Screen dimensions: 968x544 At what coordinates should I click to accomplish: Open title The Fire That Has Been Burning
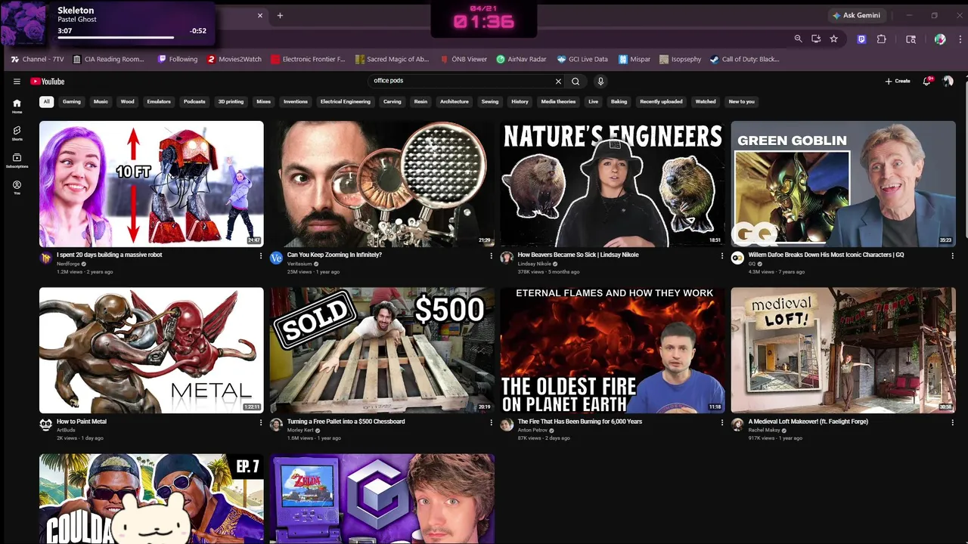click(580, 422)
